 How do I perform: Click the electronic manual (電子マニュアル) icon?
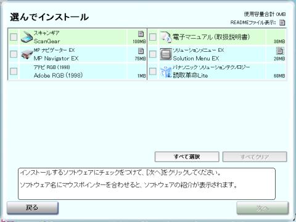tap(166, 37)
